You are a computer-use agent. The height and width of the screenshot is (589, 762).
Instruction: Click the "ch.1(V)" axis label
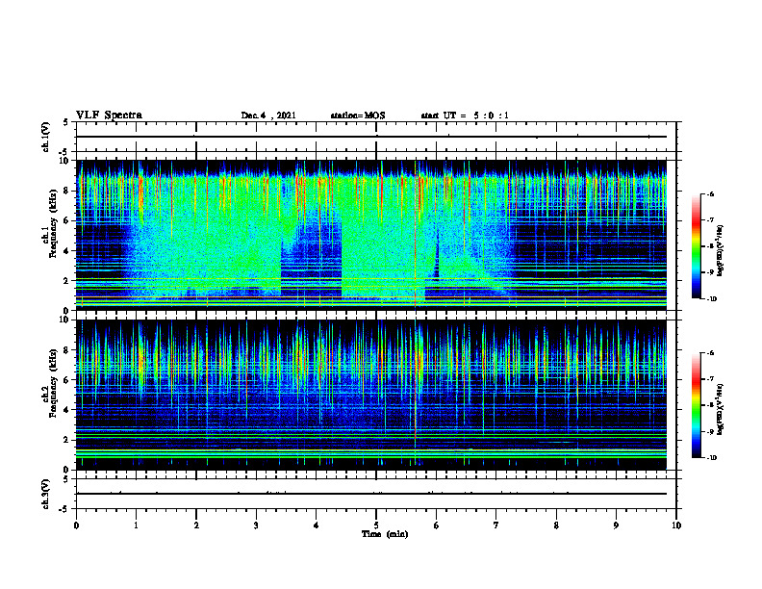click(46, 137)
